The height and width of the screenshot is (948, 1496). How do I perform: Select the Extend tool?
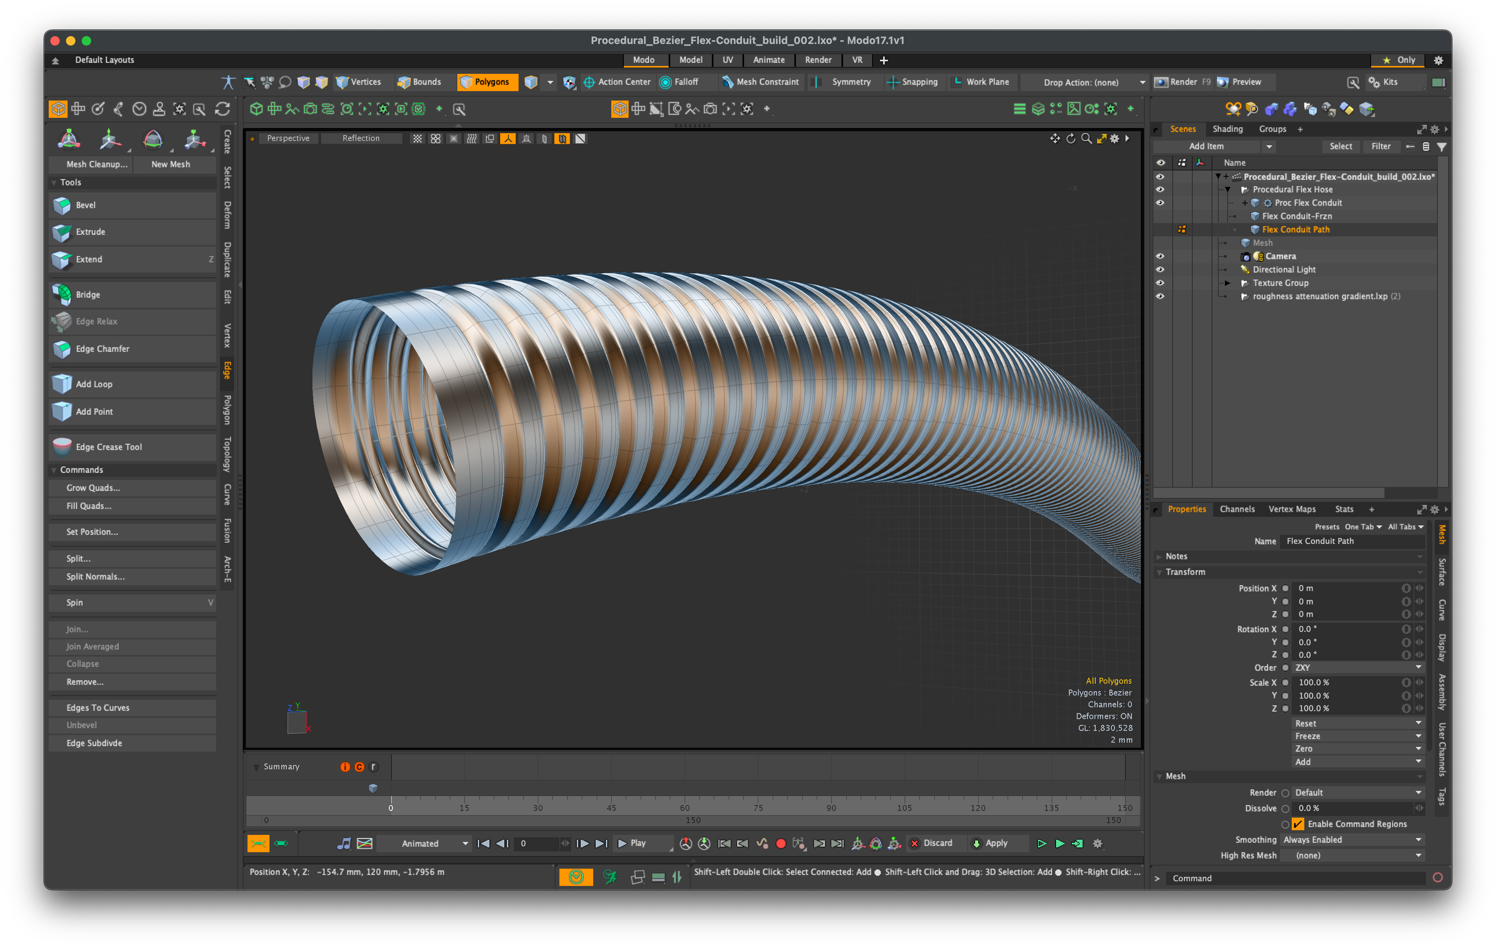(132, 259)
